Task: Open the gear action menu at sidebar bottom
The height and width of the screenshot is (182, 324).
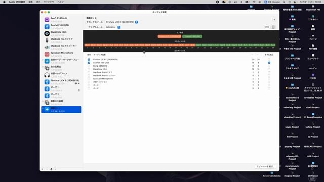Action: (x=52, y=169)
